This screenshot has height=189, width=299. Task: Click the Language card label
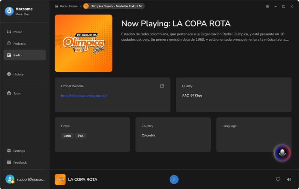click(x=229, y=126)
